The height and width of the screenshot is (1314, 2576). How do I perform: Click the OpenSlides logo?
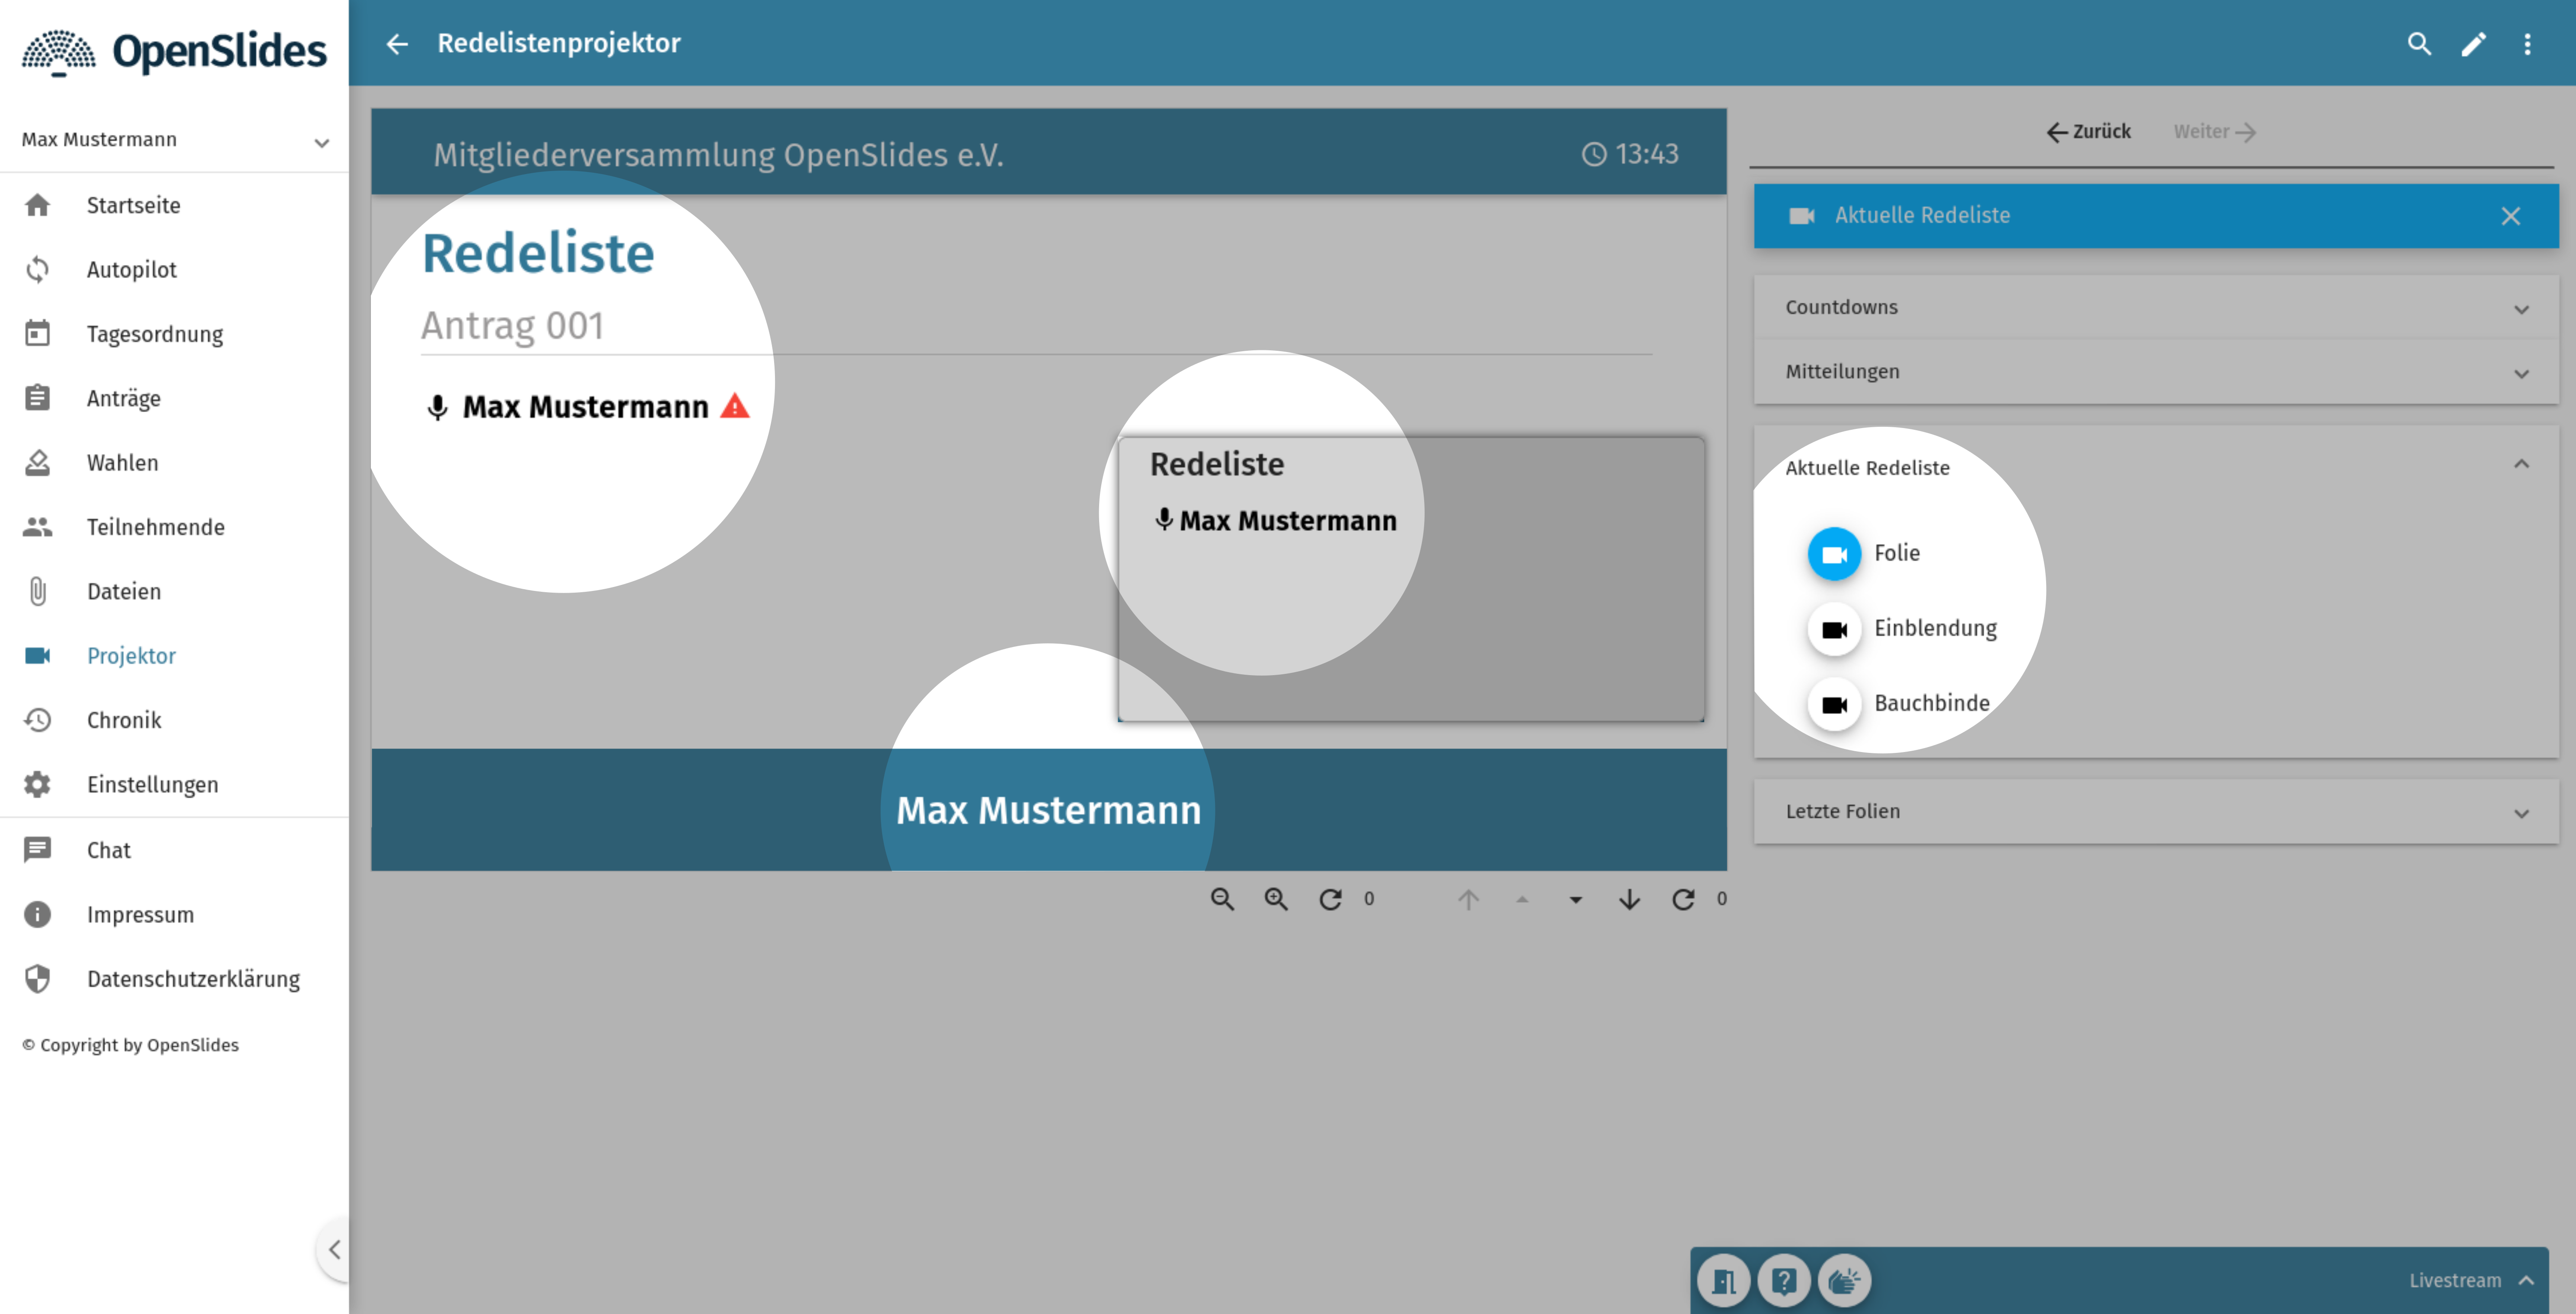point(174,52)
